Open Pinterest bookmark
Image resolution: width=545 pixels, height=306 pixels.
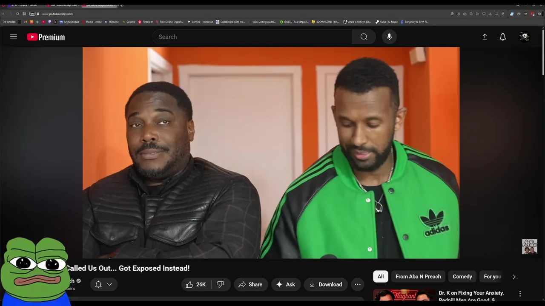[x=145, y=22]
